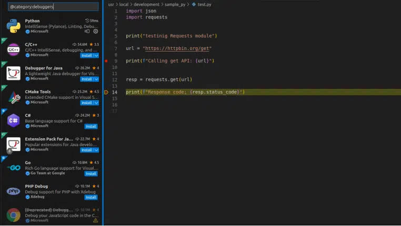Image resolution: width=401 pixels, height=226 pixels.
Task: Click the Go extension logo
Action: click(13, 168)
